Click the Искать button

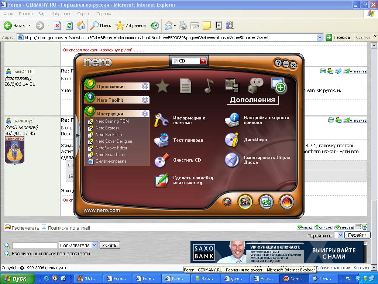pyautogui.click(x=109, y=245)
